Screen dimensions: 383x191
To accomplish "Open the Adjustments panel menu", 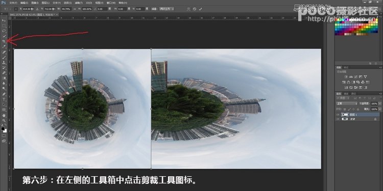I will pos(380,67).
